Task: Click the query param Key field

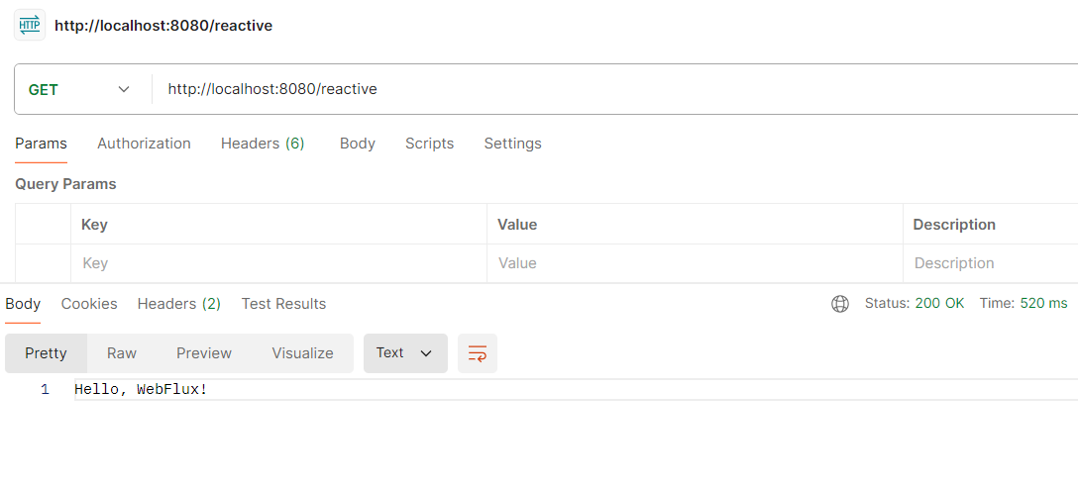Action: [277, 263]
